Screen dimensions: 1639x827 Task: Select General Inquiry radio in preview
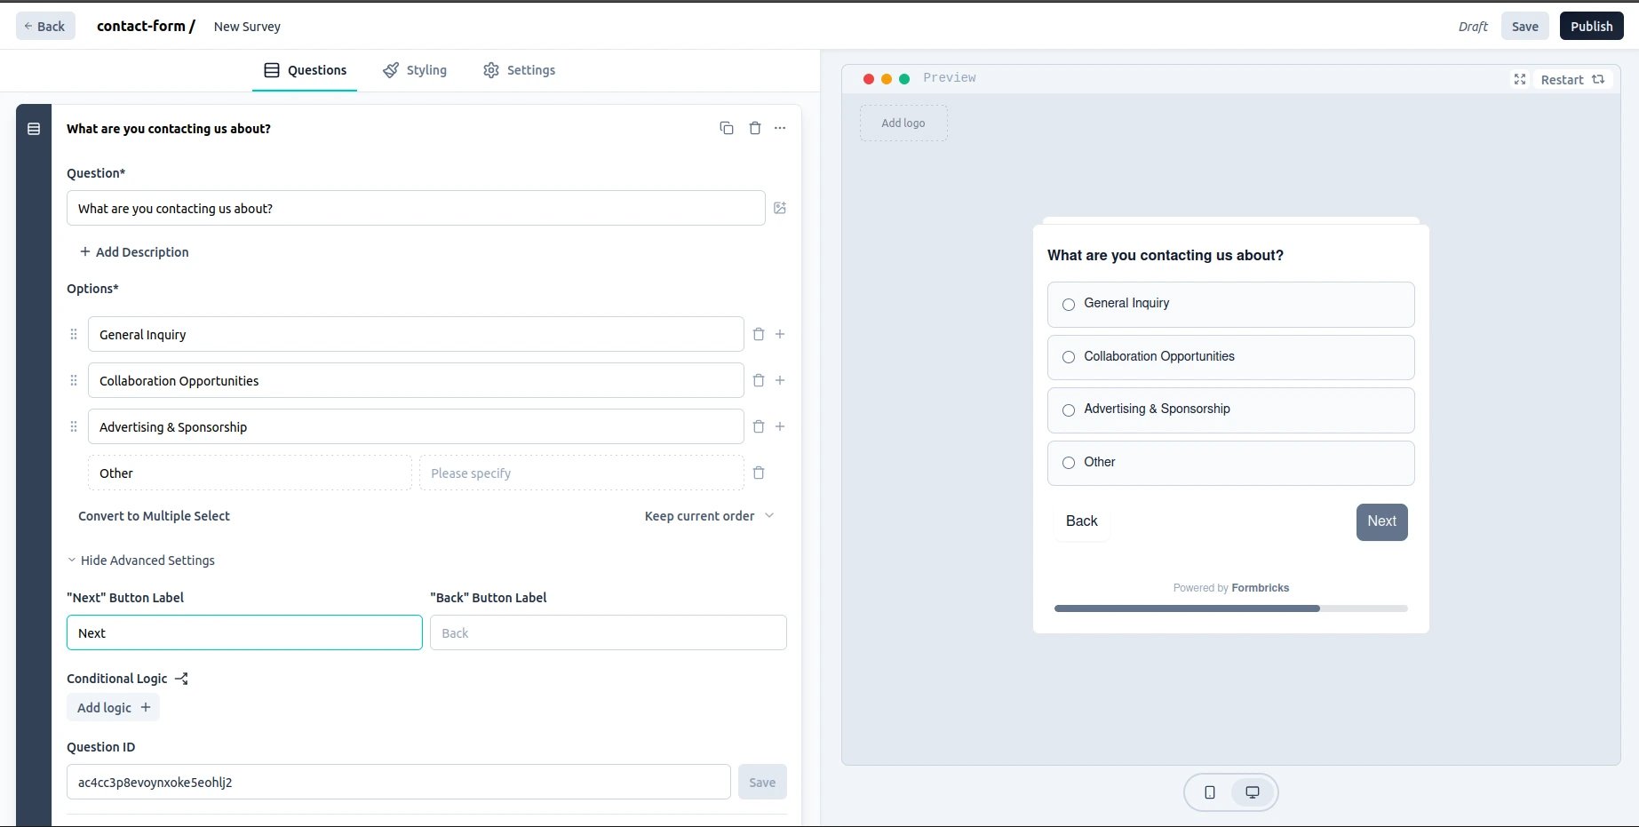pos(1069,304)
